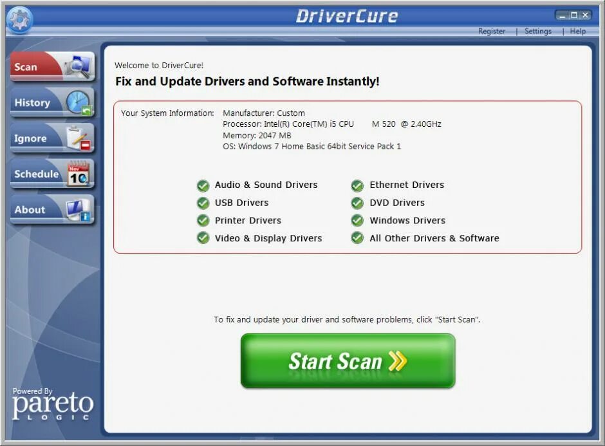Screen dimensions: 605x446
Task: Click the clock icon on History button
Action: [x=79, y=102]
